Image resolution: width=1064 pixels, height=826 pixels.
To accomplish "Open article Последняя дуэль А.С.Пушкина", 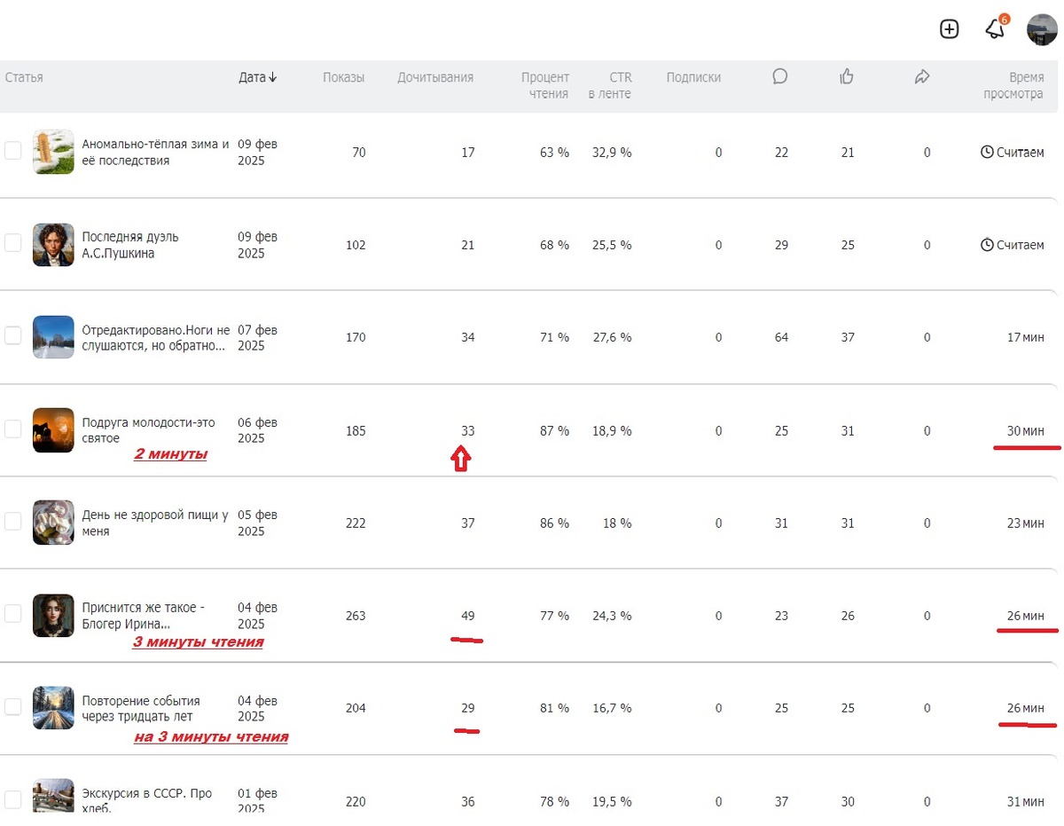I will [129, 245].
